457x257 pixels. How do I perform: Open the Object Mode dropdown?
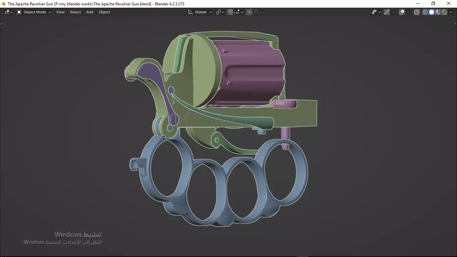34,12
